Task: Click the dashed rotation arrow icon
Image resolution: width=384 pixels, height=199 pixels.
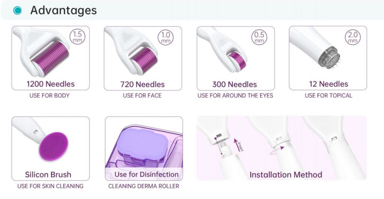Action: [277, 150]
